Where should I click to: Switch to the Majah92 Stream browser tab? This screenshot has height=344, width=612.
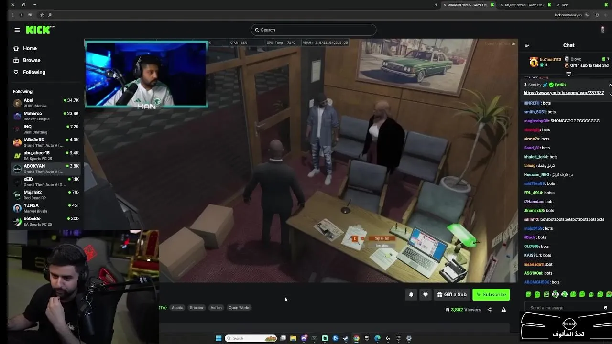pyautogui.click(x=524, y=5)
